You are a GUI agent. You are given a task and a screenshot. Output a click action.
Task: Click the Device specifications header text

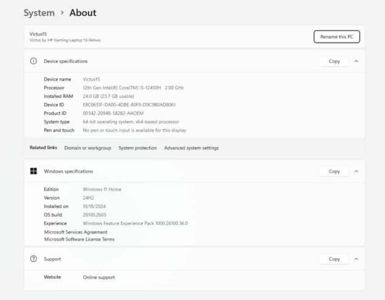pos(65,61)
